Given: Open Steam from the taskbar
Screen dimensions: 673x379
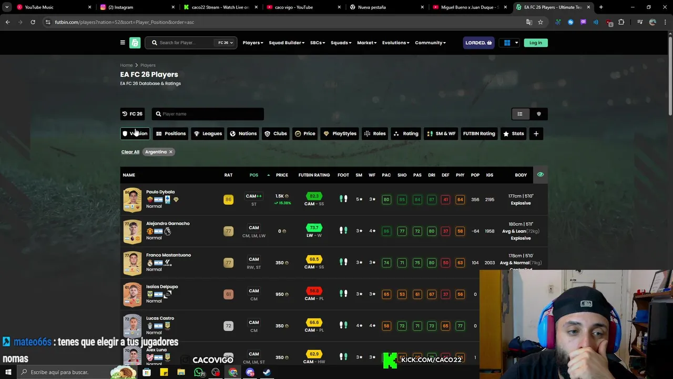Looking at the screenshot, I should click(x=267, y=372).
